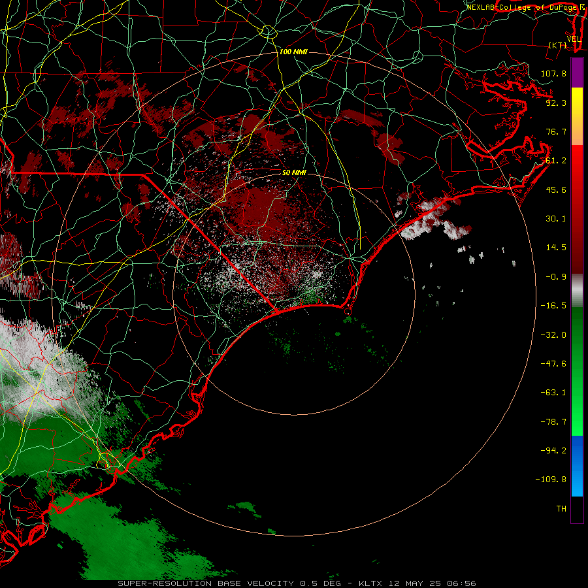Screen dimensions: 588x588
Task: Click the '50 NMI' range ring label
Action: 294,172
